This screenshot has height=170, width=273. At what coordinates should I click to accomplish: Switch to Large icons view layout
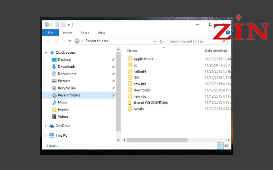coord(227,146)
